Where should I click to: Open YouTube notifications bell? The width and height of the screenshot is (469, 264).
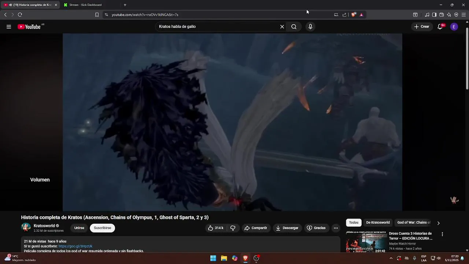[x=440, y=27]
